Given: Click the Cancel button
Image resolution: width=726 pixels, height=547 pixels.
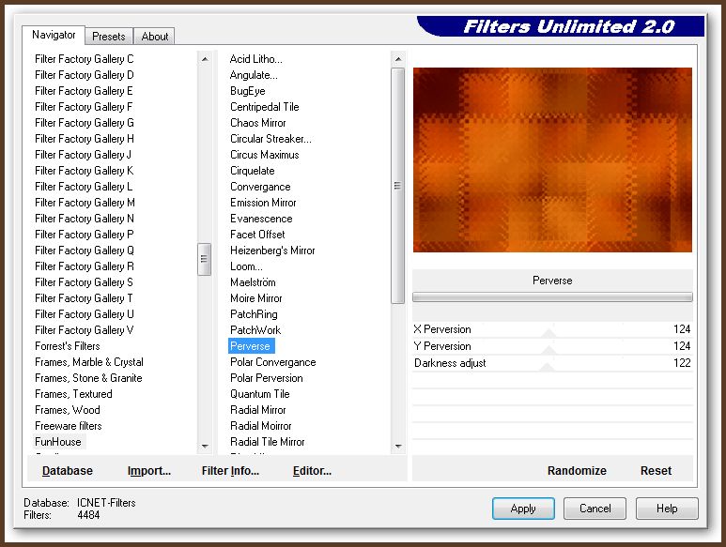Looking at the screenshot, I should (x=595, y=509).
